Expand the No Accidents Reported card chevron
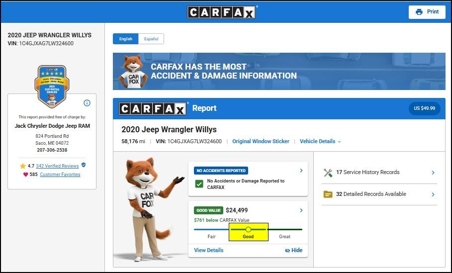This screenshot has width=452, height=273. point(301,171)
